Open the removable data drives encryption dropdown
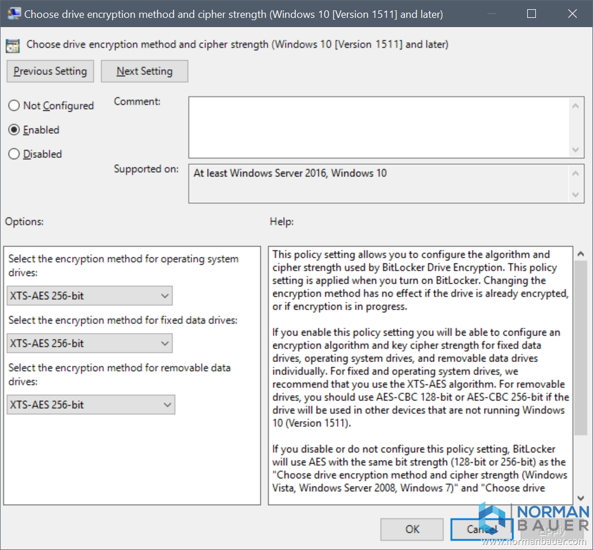This screenshot has height=550, width=593. 91,405
